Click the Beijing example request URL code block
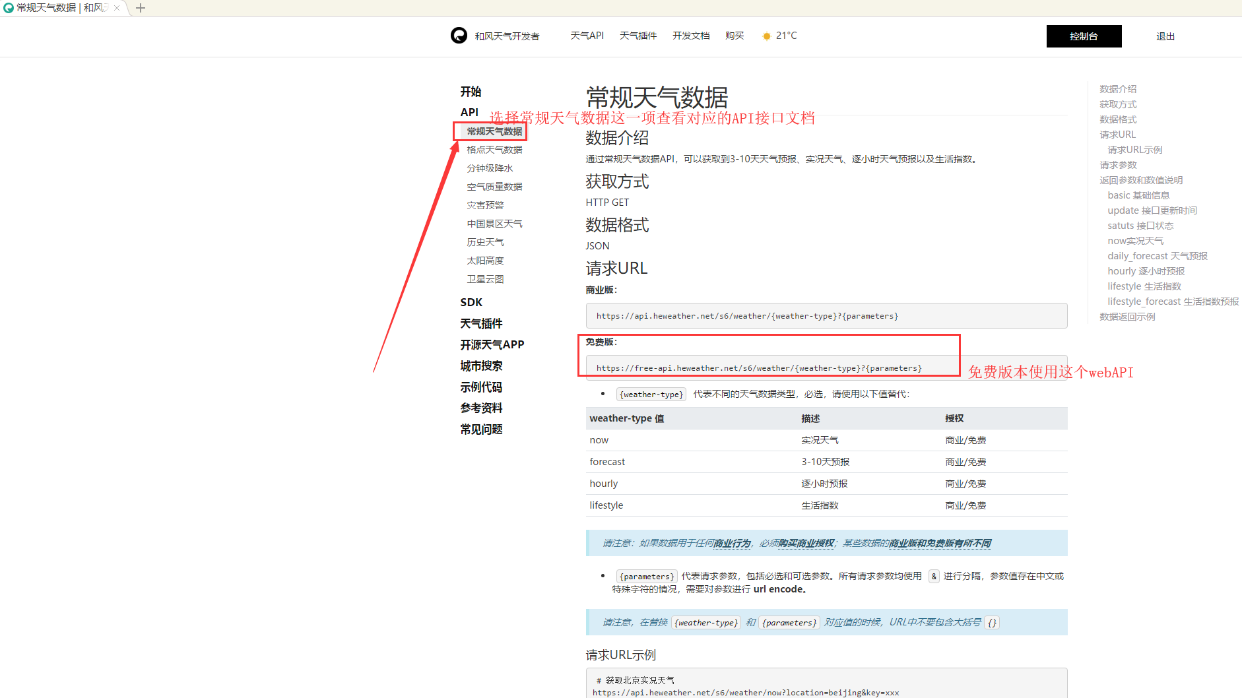 point(826,683)
